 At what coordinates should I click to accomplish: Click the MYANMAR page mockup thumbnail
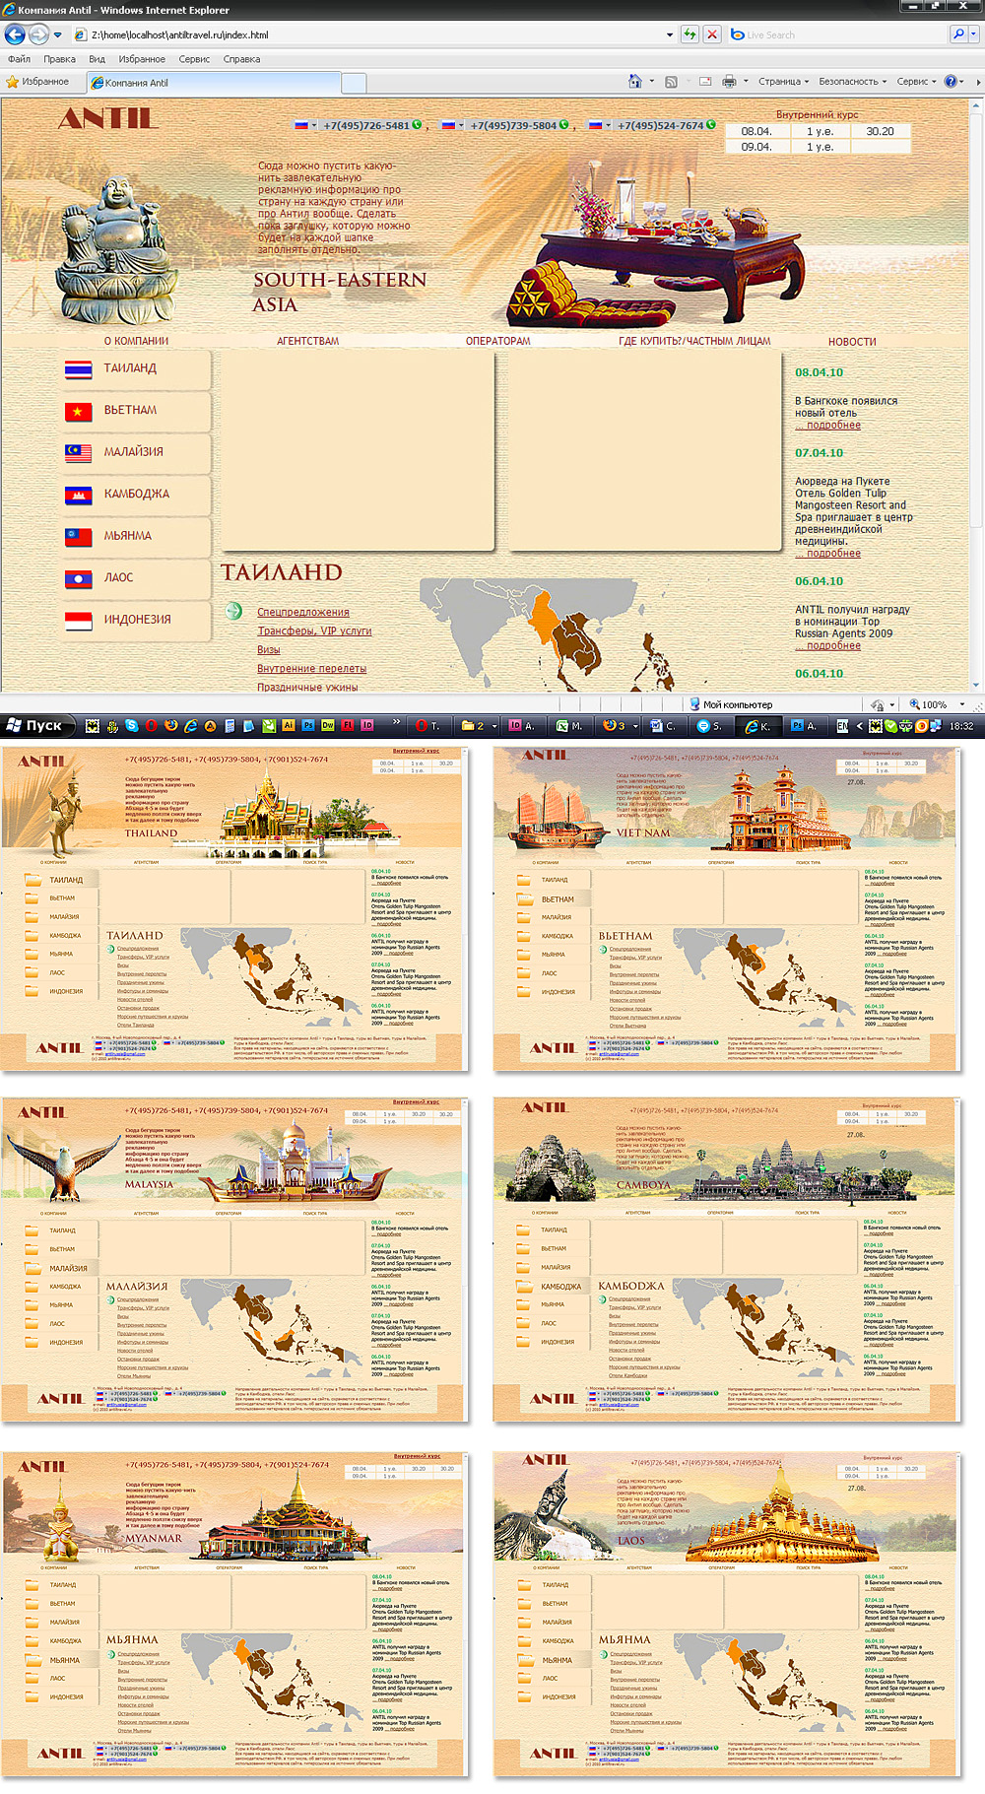pyautogui.click(x=233, y=1614)
